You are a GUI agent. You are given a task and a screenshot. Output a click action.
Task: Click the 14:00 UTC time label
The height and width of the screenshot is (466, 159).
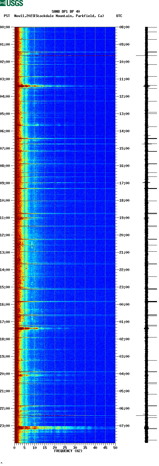[x=124, y=131]
